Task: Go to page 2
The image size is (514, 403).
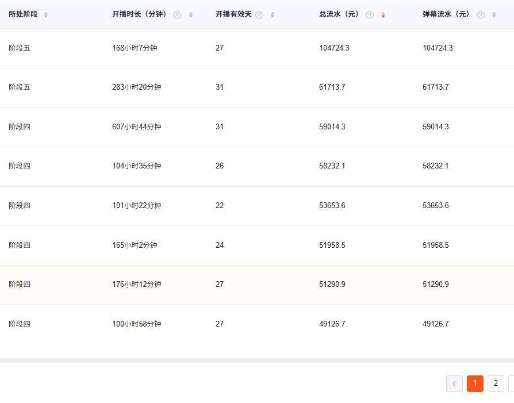Action: (496, 383)
